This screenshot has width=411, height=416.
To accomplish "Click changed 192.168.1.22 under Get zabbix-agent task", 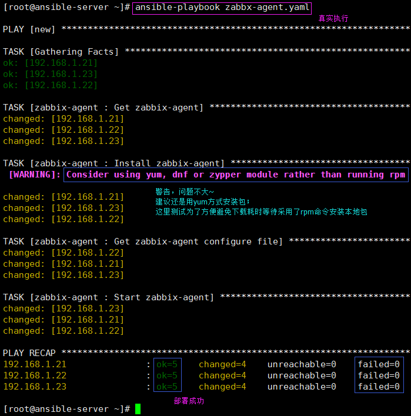I will pyautogui.click(x=64, y=130).
